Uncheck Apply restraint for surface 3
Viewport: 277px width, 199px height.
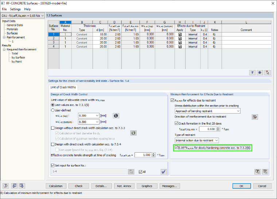click(180, 42)
